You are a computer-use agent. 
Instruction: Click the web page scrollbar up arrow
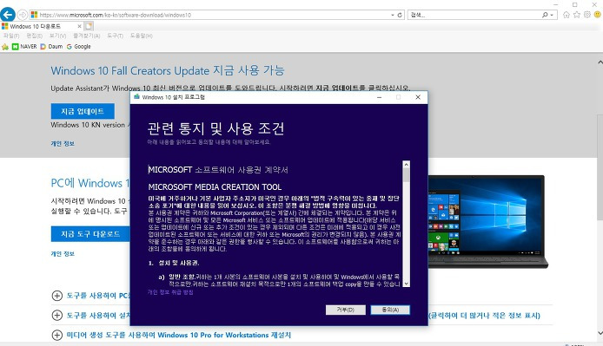click(x=600, y=62)
